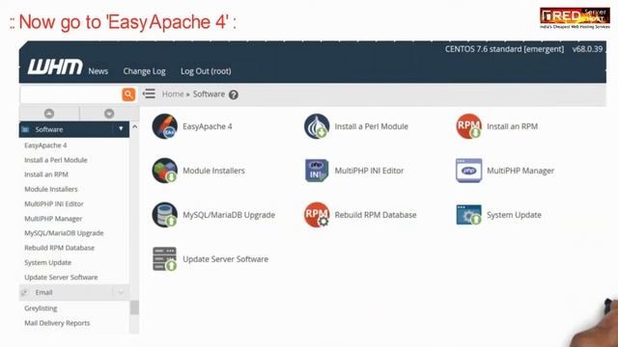Open the MultiPHP Manager icon
Image resolution: width=618 pixels, height=347 pixels.
point(468,171)
